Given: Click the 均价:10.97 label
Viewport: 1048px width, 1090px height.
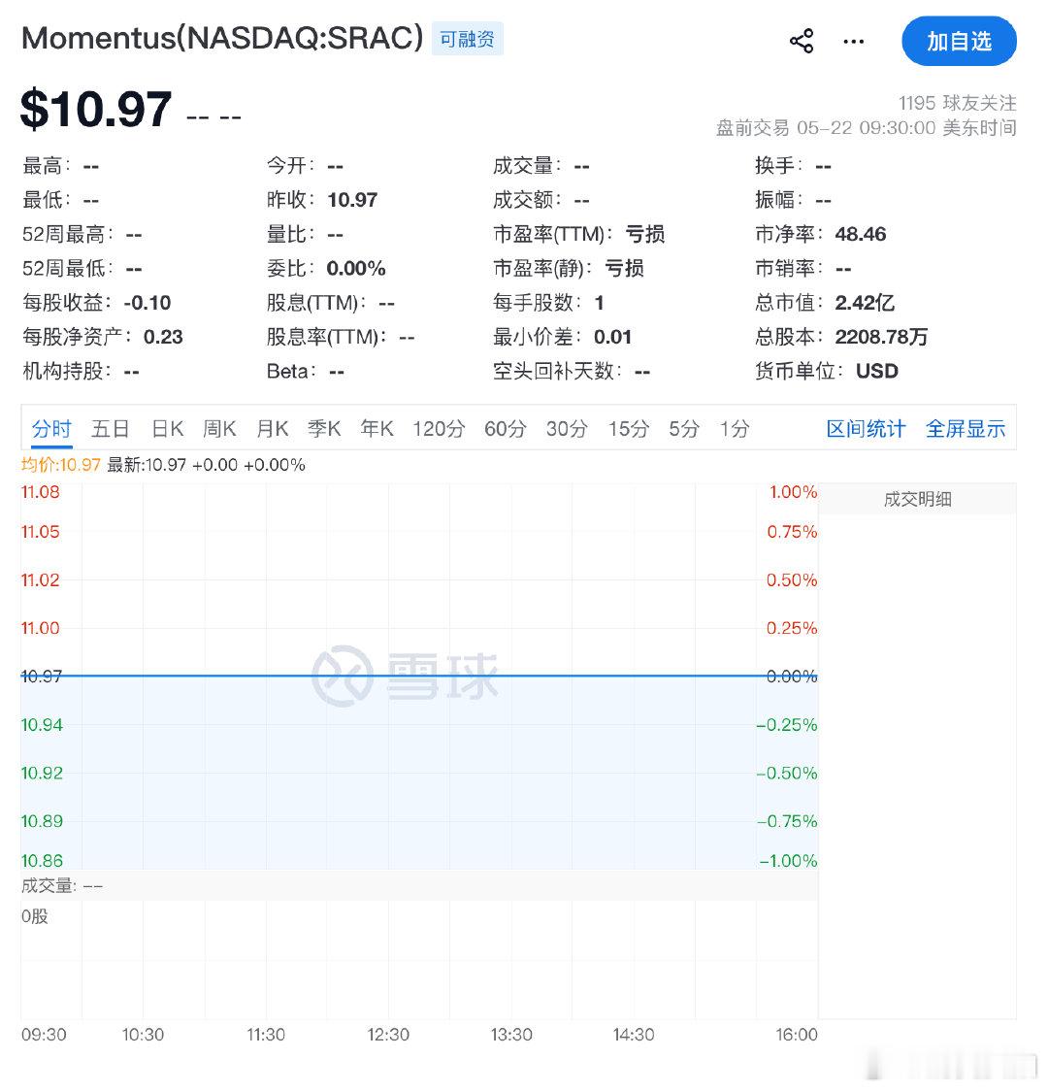Looking at the screenshot, I should tap(61, 465).
